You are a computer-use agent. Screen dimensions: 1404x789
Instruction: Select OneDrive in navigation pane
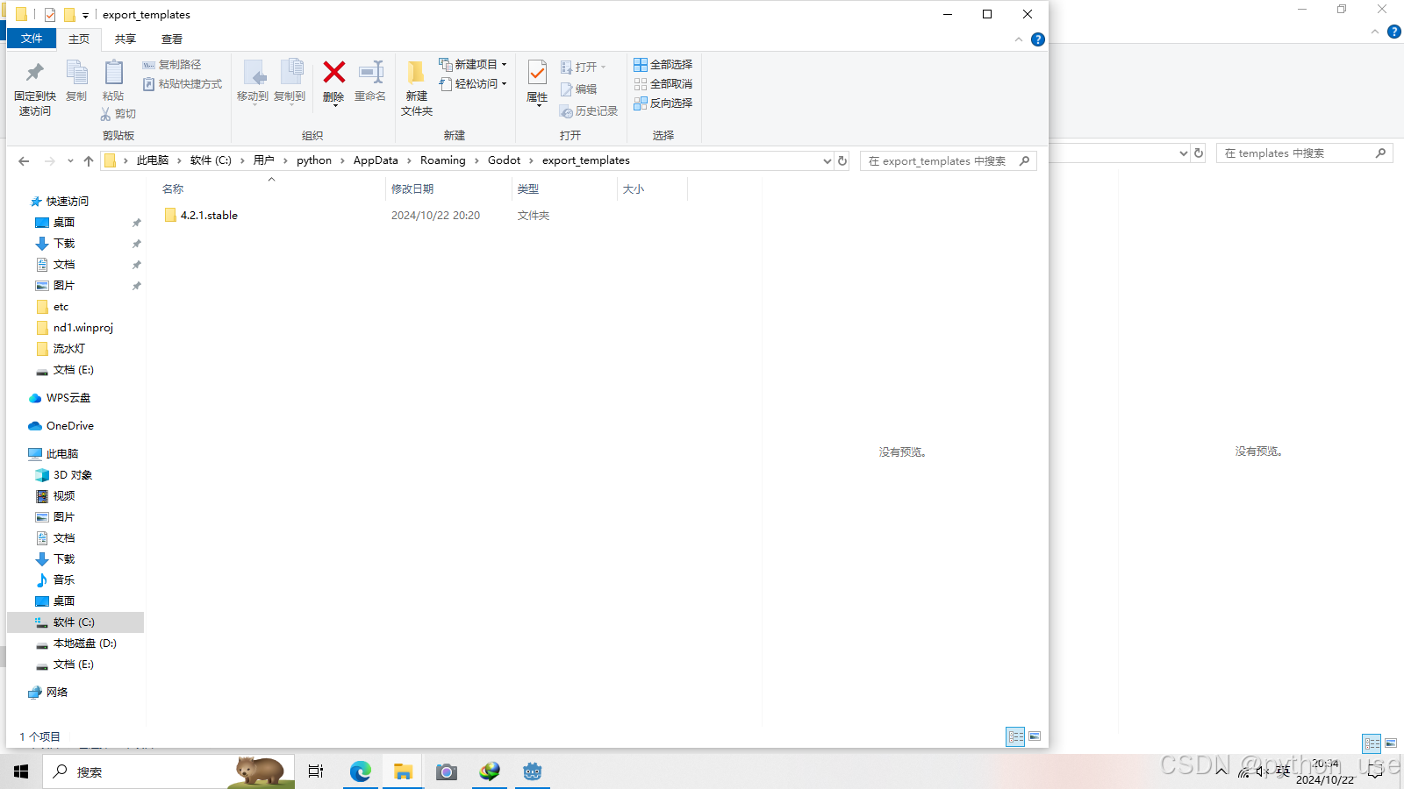[x=70, y=426]
